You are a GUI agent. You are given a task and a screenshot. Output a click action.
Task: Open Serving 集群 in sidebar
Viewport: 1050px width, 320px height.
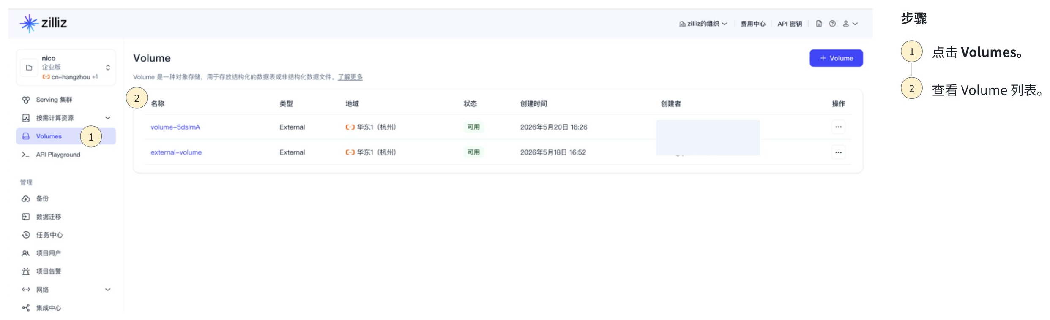54,100
